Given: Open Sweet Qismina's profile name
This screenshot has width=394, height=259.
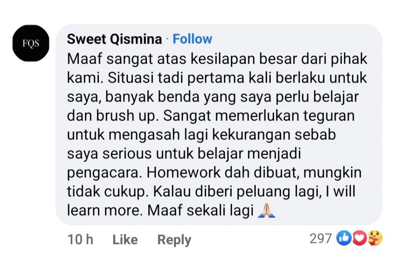Looking at the screenshot, I should tap(114, 39).
